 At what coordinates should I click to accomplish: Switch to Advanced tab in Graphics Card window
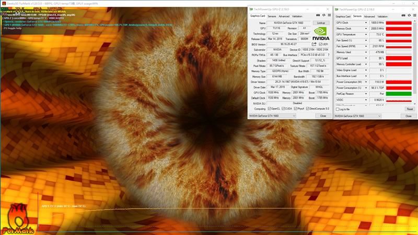tap(284, 16)
